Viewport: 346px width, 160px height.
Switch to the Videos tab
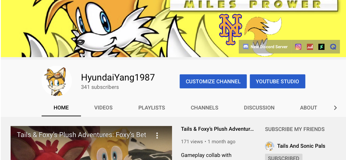[x=103, y=108]
